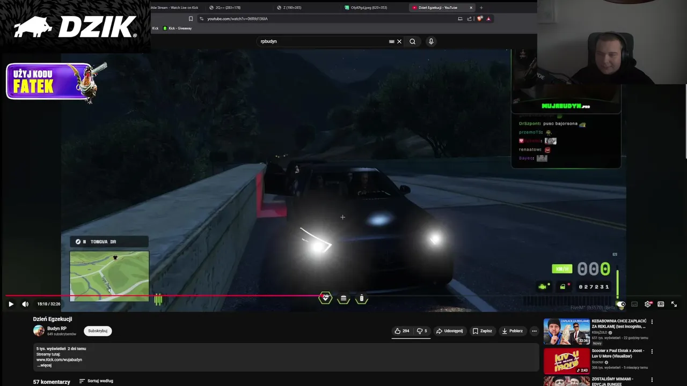Close the Dzień Egzekucji YouTube tab
This screenshot has height=386, width=687.
coord(471,8)
